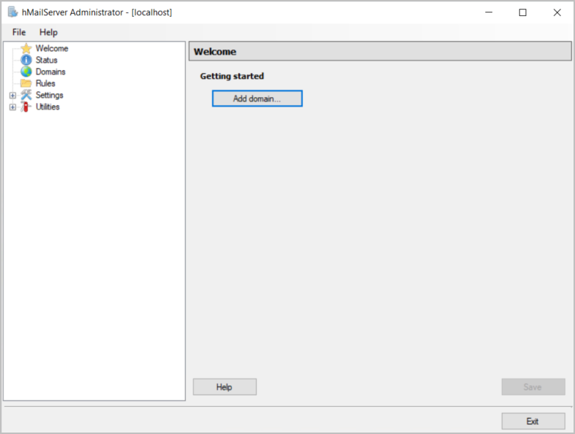
Task: Select the Settings tree label
Action: point(50,95)
